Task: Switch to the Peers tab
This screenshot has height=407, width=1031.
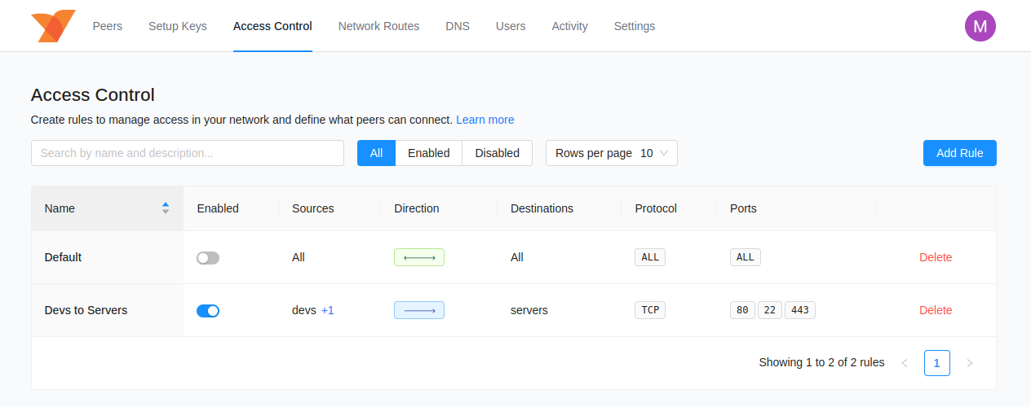Action: (x=108, y=26)
